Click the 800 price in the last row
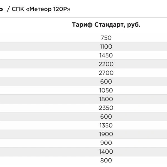 coord(106,160)
